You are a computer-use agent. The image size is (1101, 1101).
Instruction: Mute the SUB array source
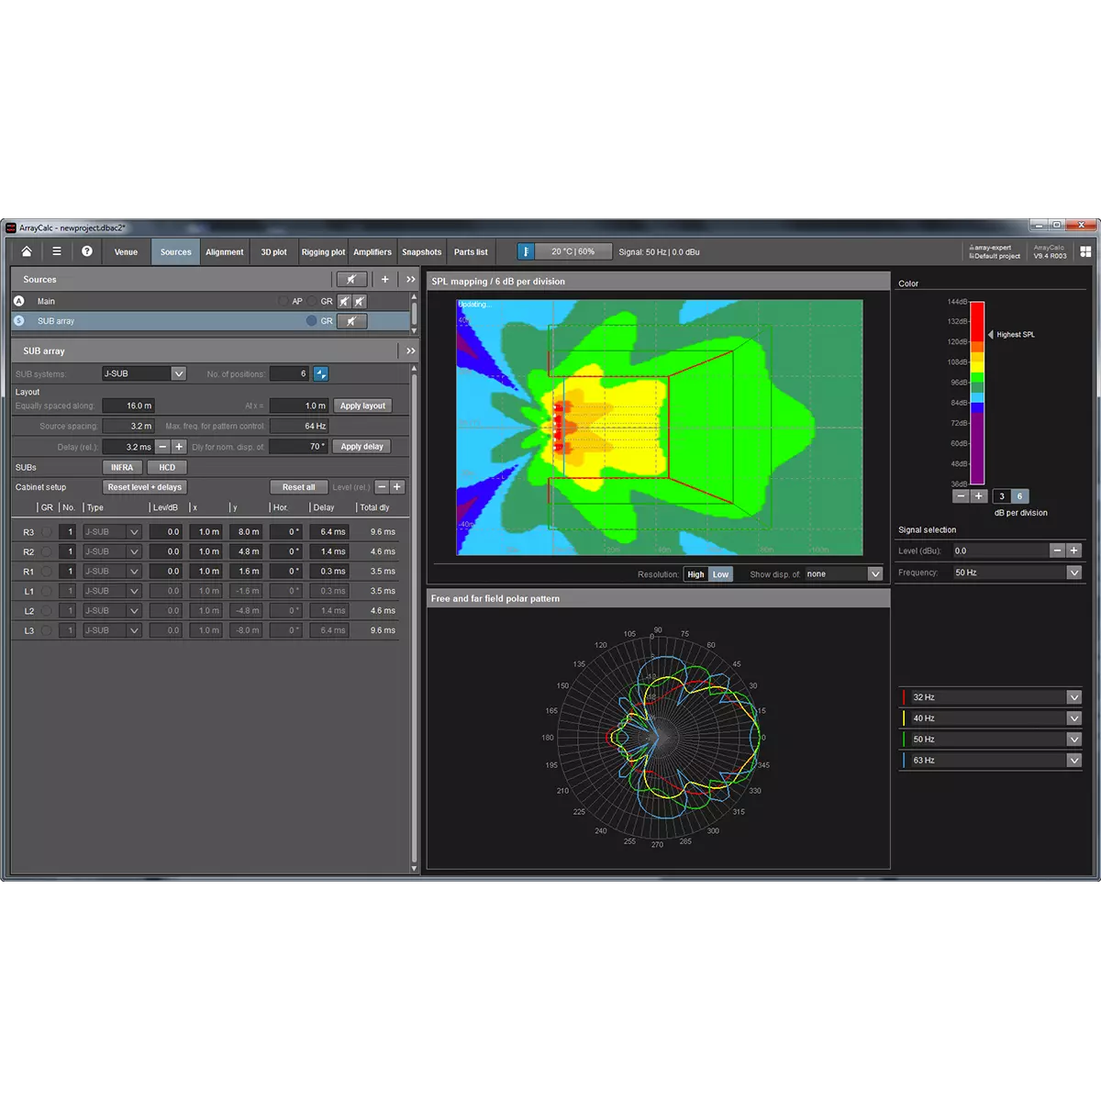click(351, 321)
